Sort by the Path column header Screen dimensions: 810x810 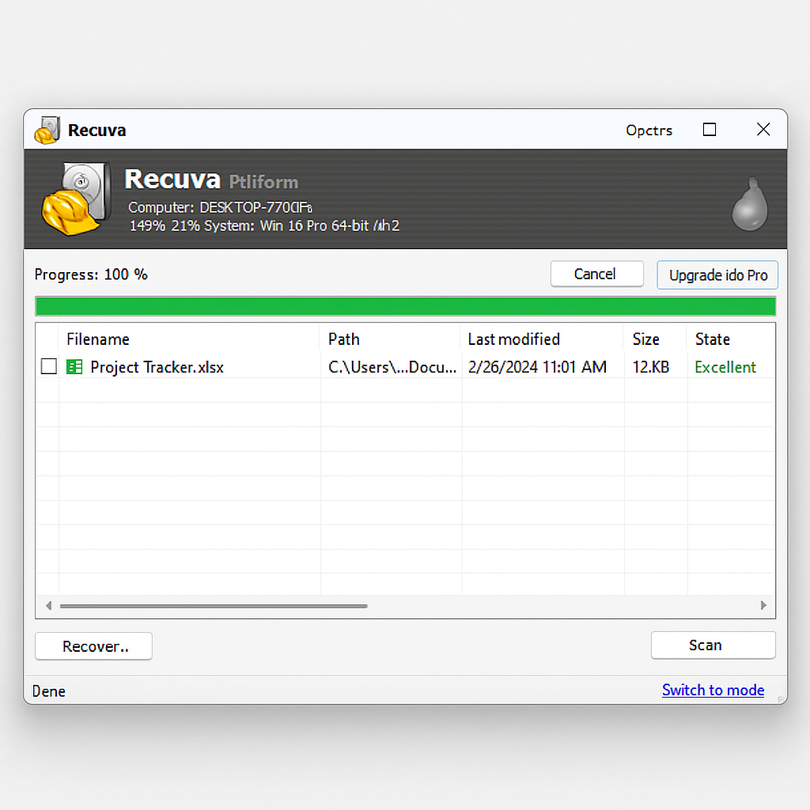click(x=343, y=339)
